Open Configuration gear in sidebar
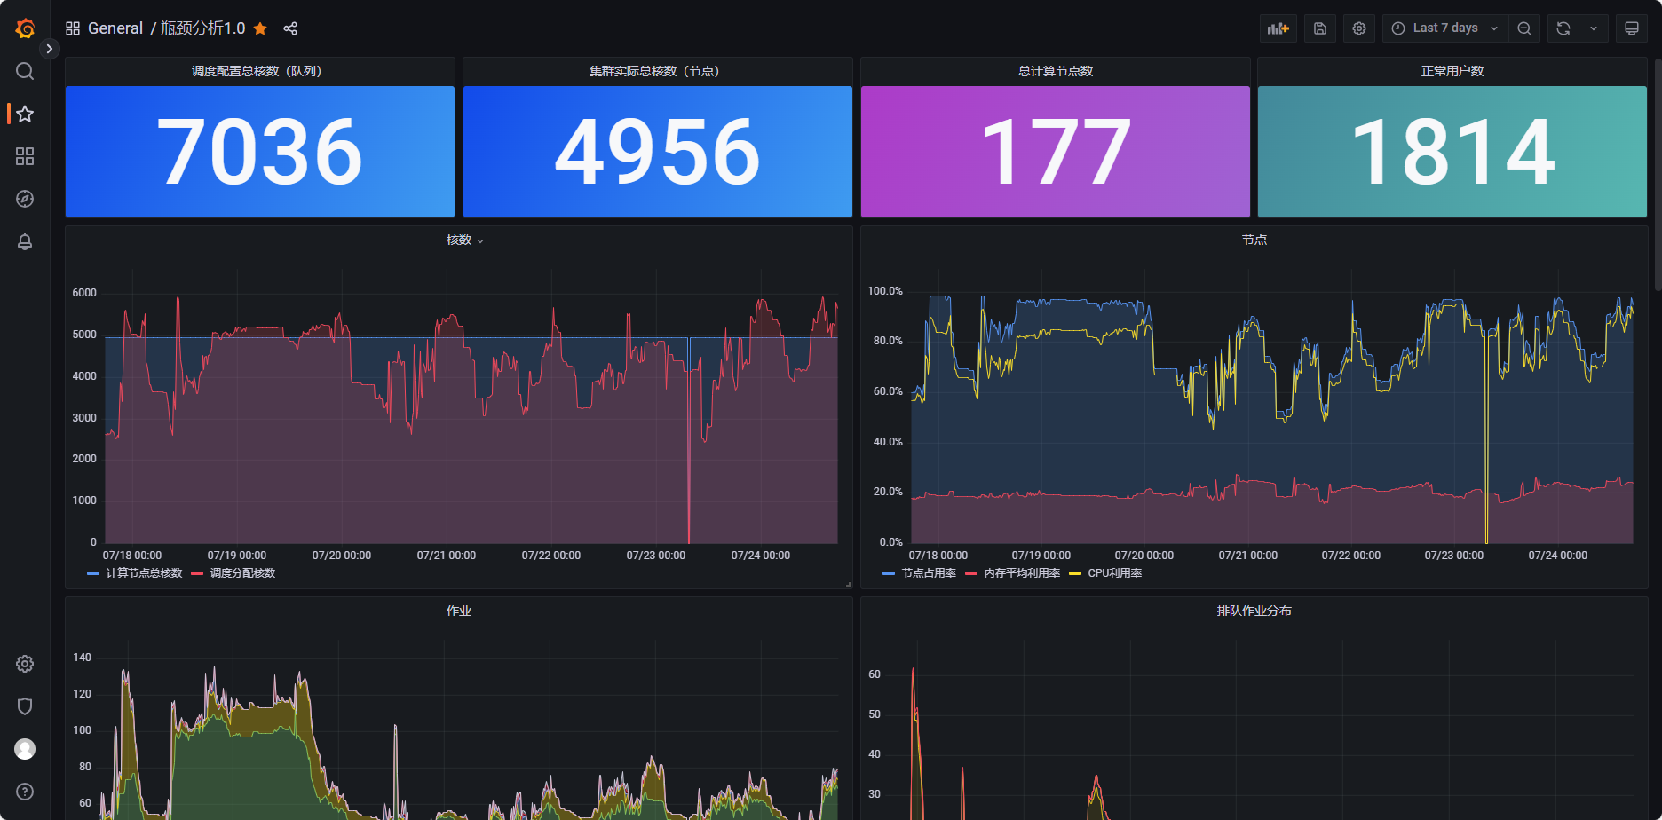Image resolution: width=1662 pixels, height=820 pixels. pos(25,664)
